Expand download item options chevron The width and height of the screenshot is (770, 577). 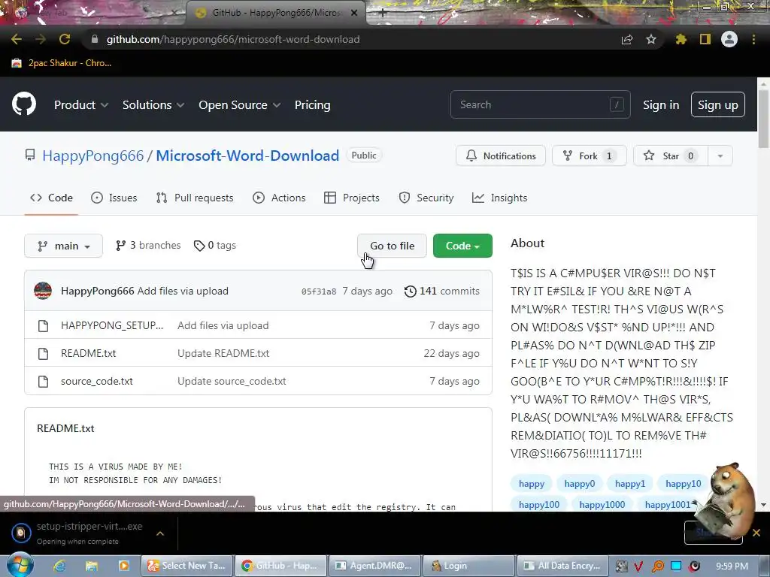(x=160, y=533)
